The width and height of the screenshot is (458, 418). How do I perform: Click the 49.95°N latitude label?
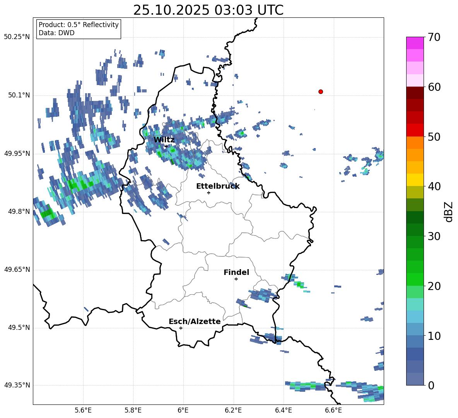point(17,154)
